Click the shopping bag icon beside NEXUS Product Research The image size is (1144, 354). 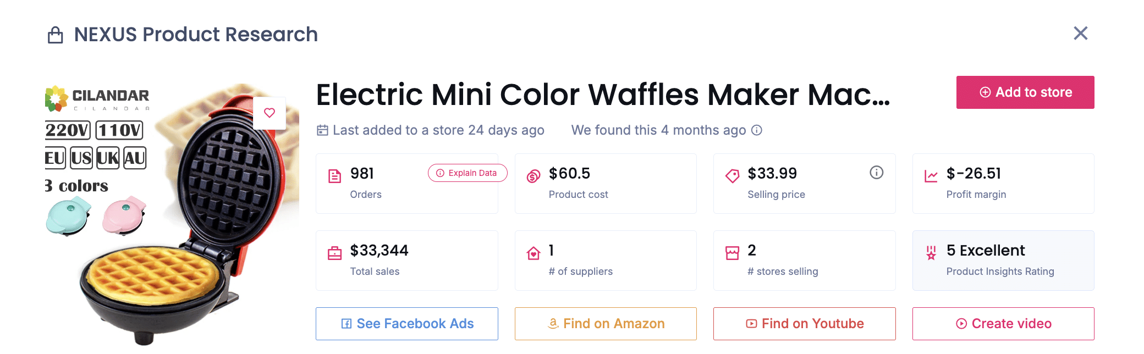click(x=54, y=34)
